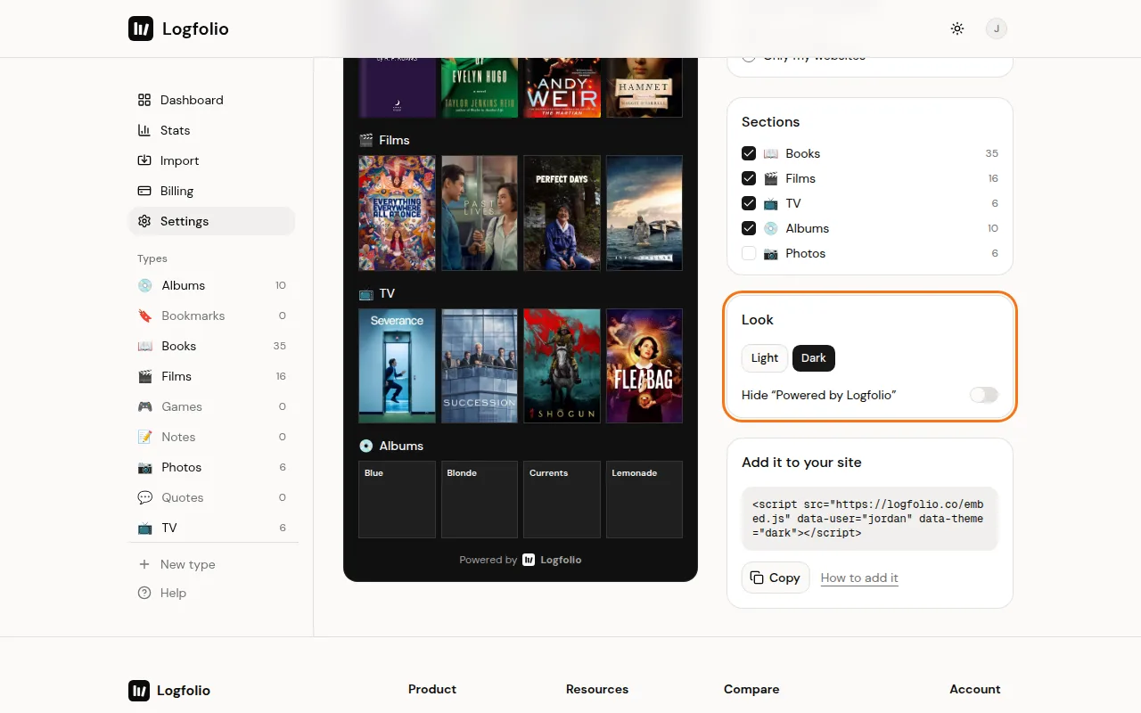The image size is (1141, 713).
Task: Click the Bookmarks icon in sidebar
Action: pos(145,316)
